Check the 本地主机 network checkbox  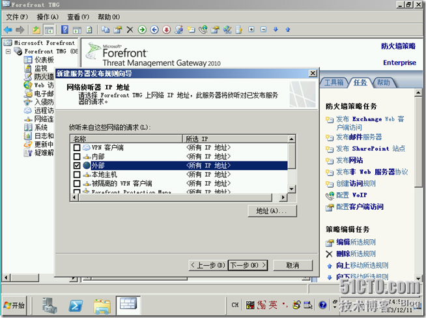click(77, 174)
